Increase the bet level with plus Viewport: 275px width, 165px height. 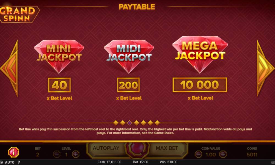pyautogui.click(x=76, y=154)
